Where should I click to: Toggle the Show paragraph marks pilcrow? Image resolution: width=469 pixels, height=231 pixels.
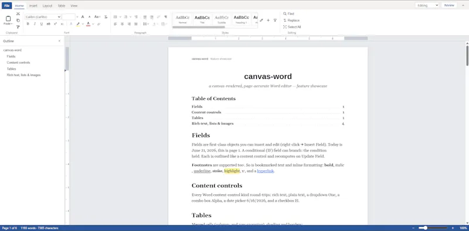click(165, 17)
